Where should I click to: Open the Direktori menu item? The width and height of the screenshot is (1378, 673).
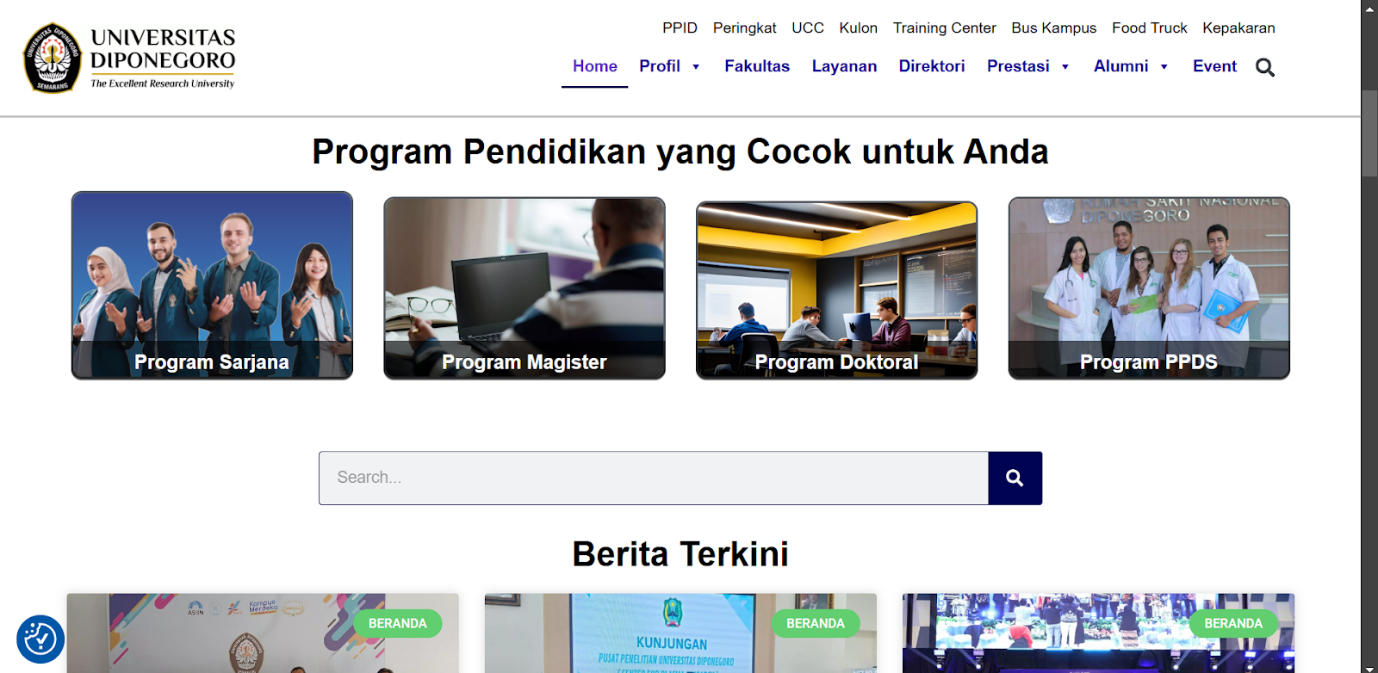click(x=932, y=66)
